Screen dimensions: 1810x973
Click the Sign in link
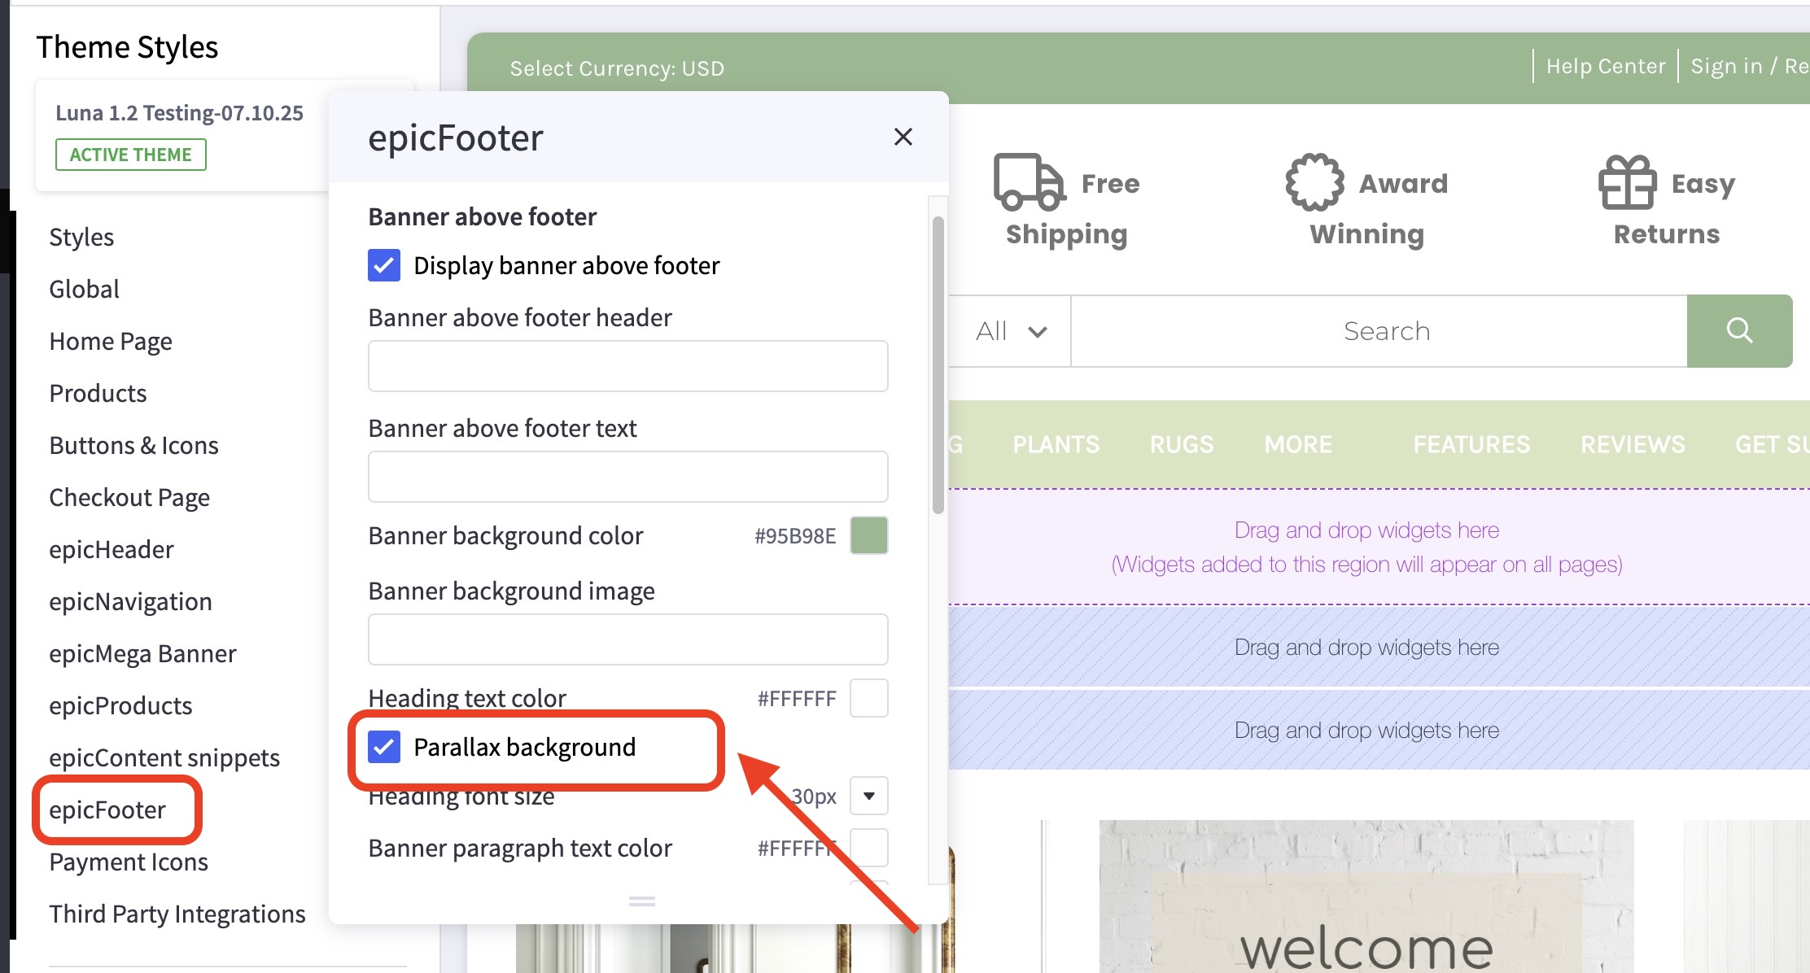[1726, 66]
